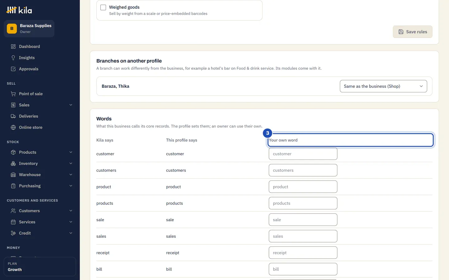Click the receipt own-word input field
The width and height of the screenshot is (449, 280).
coord(303,253)
